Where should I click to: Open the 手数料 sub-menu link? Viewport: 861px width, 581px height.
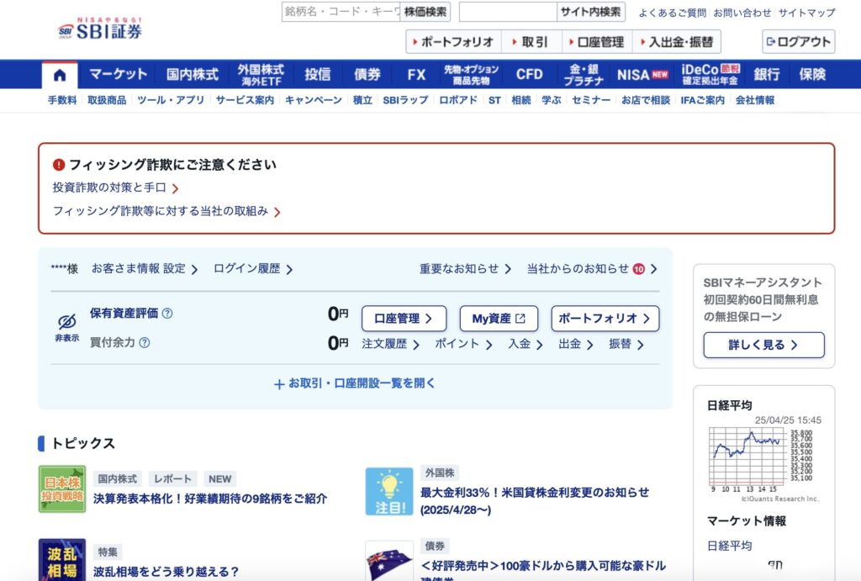pos(62,101)
